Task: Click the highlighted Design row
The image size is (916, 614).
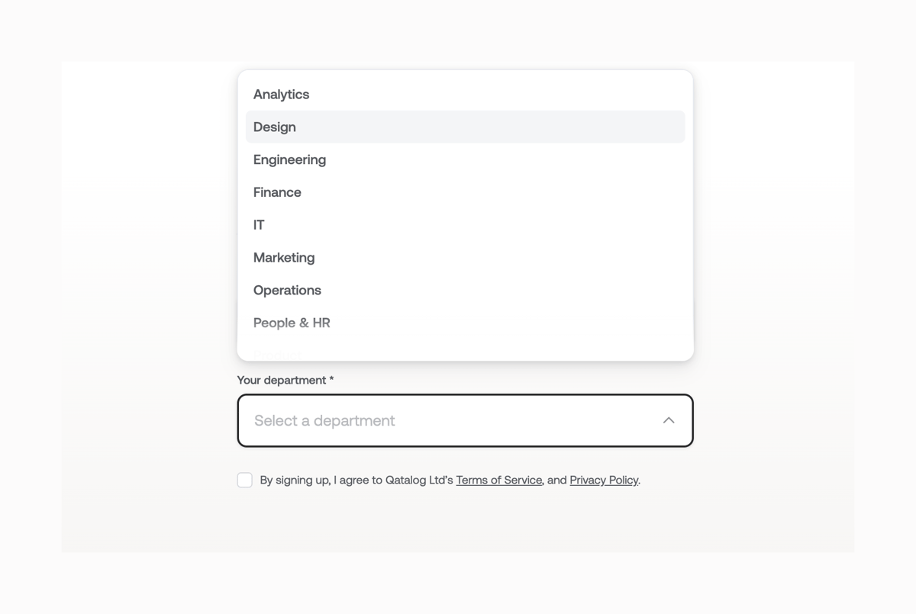Action: 465,127
